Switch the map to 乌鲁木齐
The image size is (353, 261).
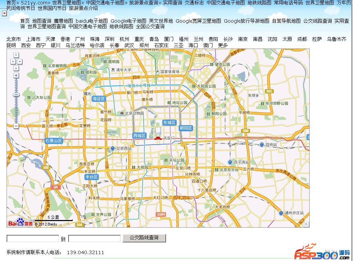coord(336,39)
